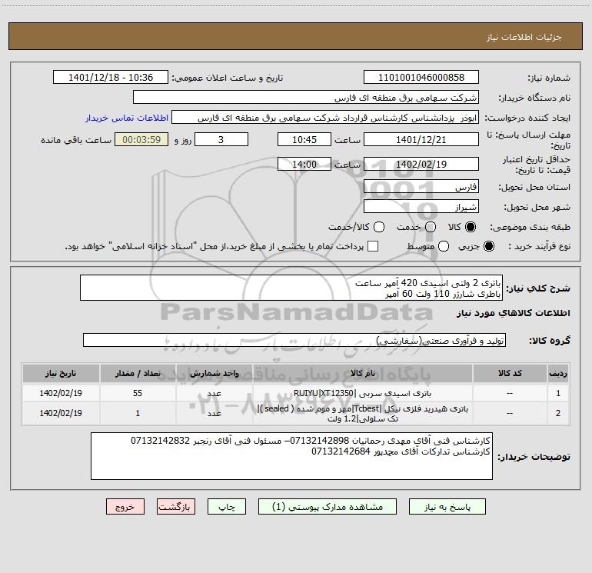The width and height of the screenshot is (592, 573).
Task: Click the کد کالا column header
Action: click(510, 373)
